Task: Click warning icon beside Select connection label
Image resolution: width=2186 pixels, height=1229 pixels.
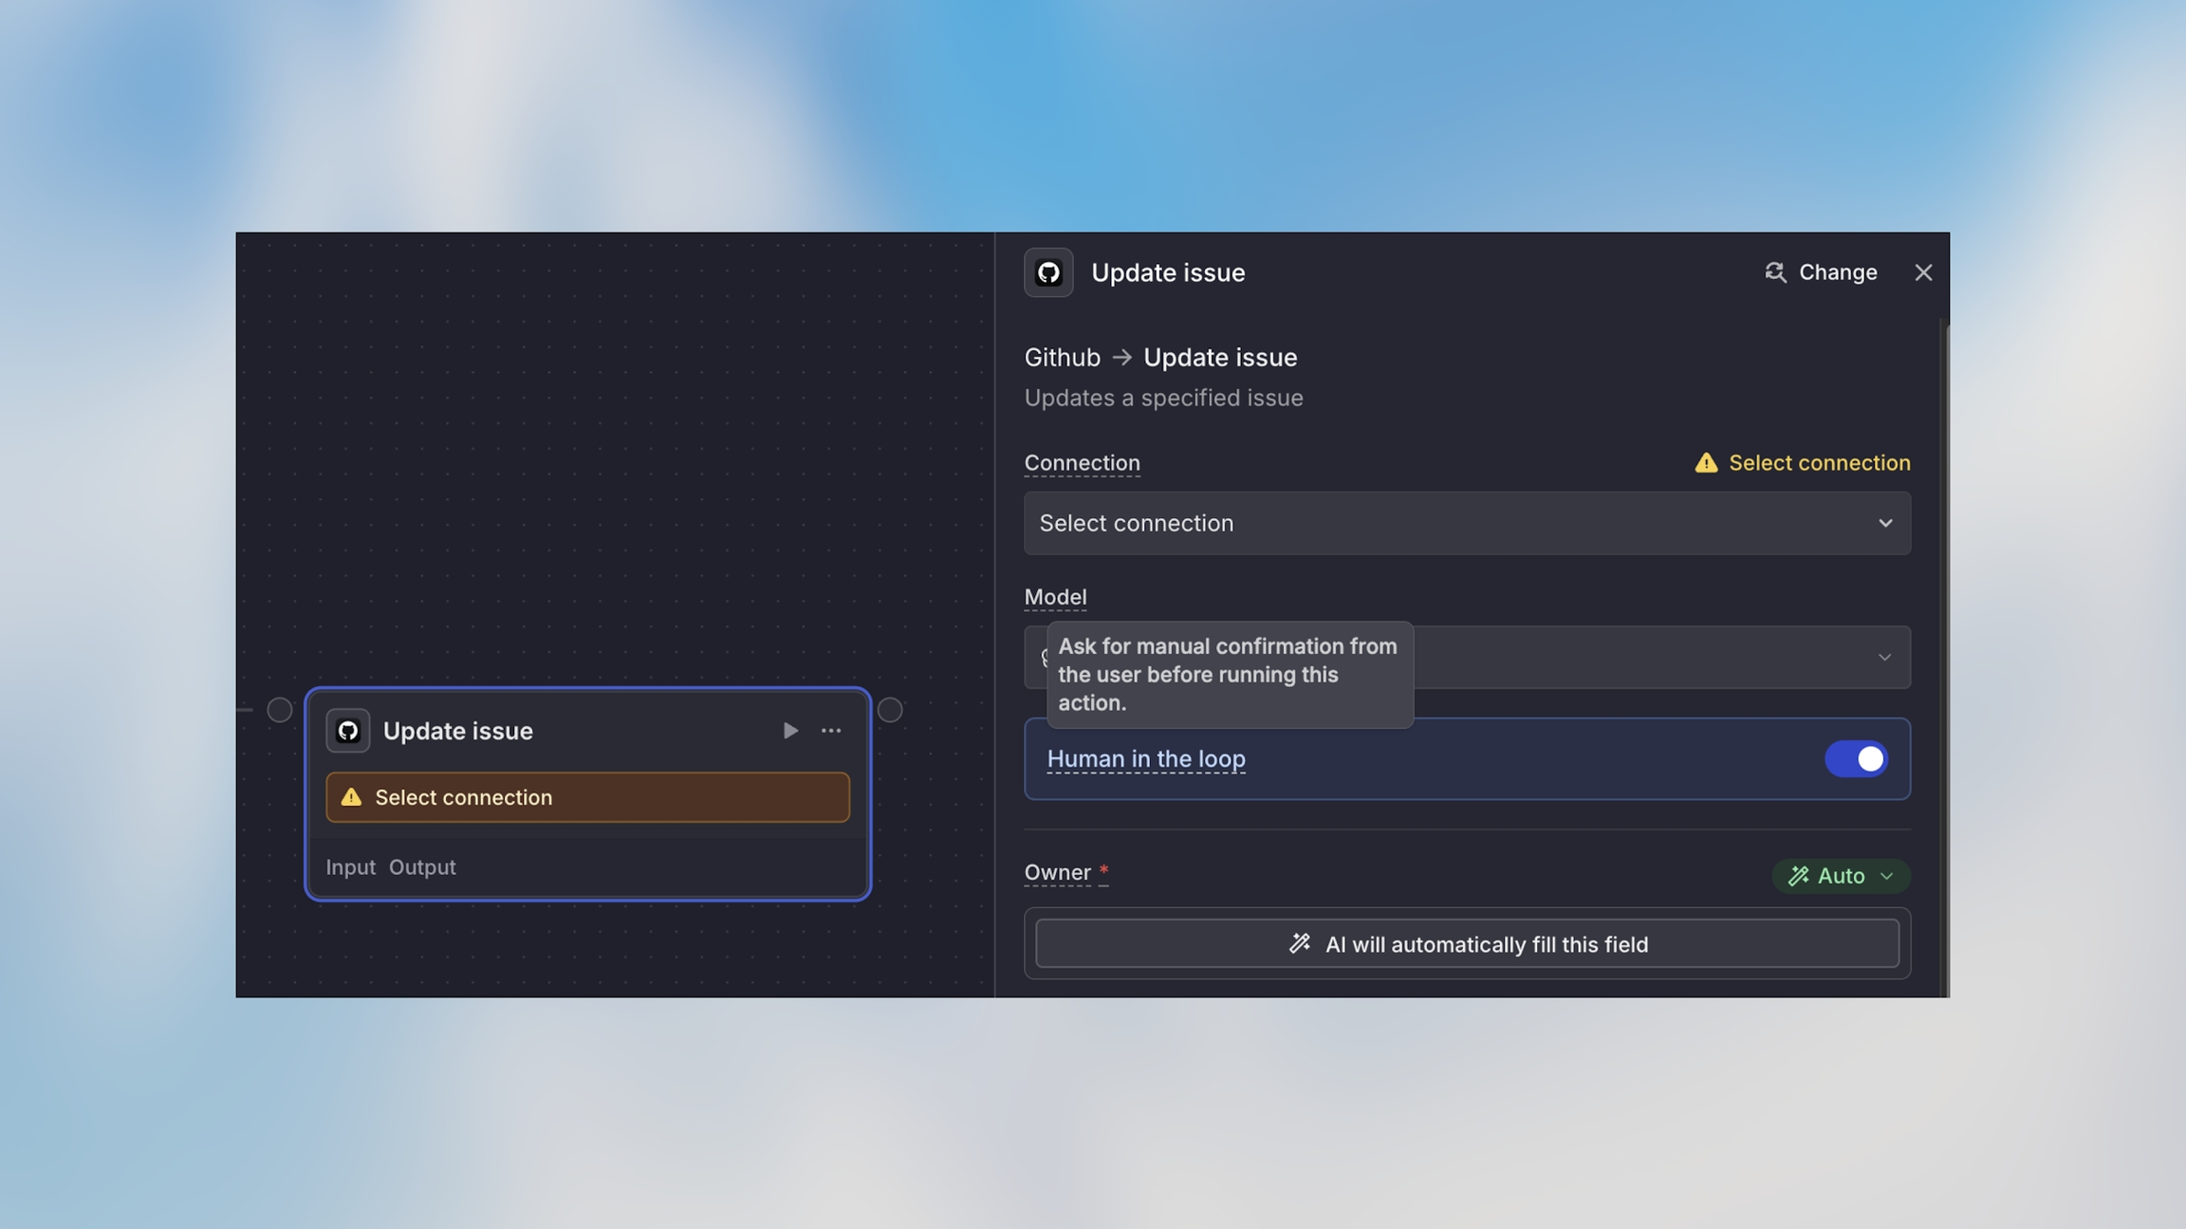Action: 1706,462
